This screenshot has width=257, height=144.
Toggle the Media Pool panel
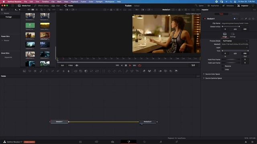(x=24, y=6)
